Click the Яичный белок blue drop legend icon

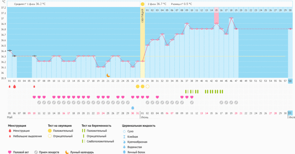(124, 152)
